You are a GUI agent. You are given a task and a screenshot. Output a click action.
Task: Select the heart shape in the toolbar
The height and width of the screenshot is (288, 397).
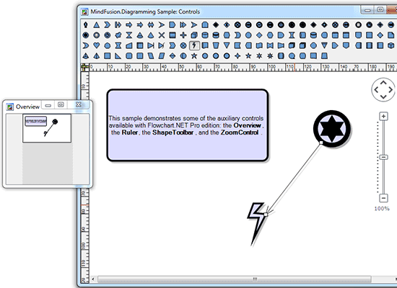[x=96, y=45]
